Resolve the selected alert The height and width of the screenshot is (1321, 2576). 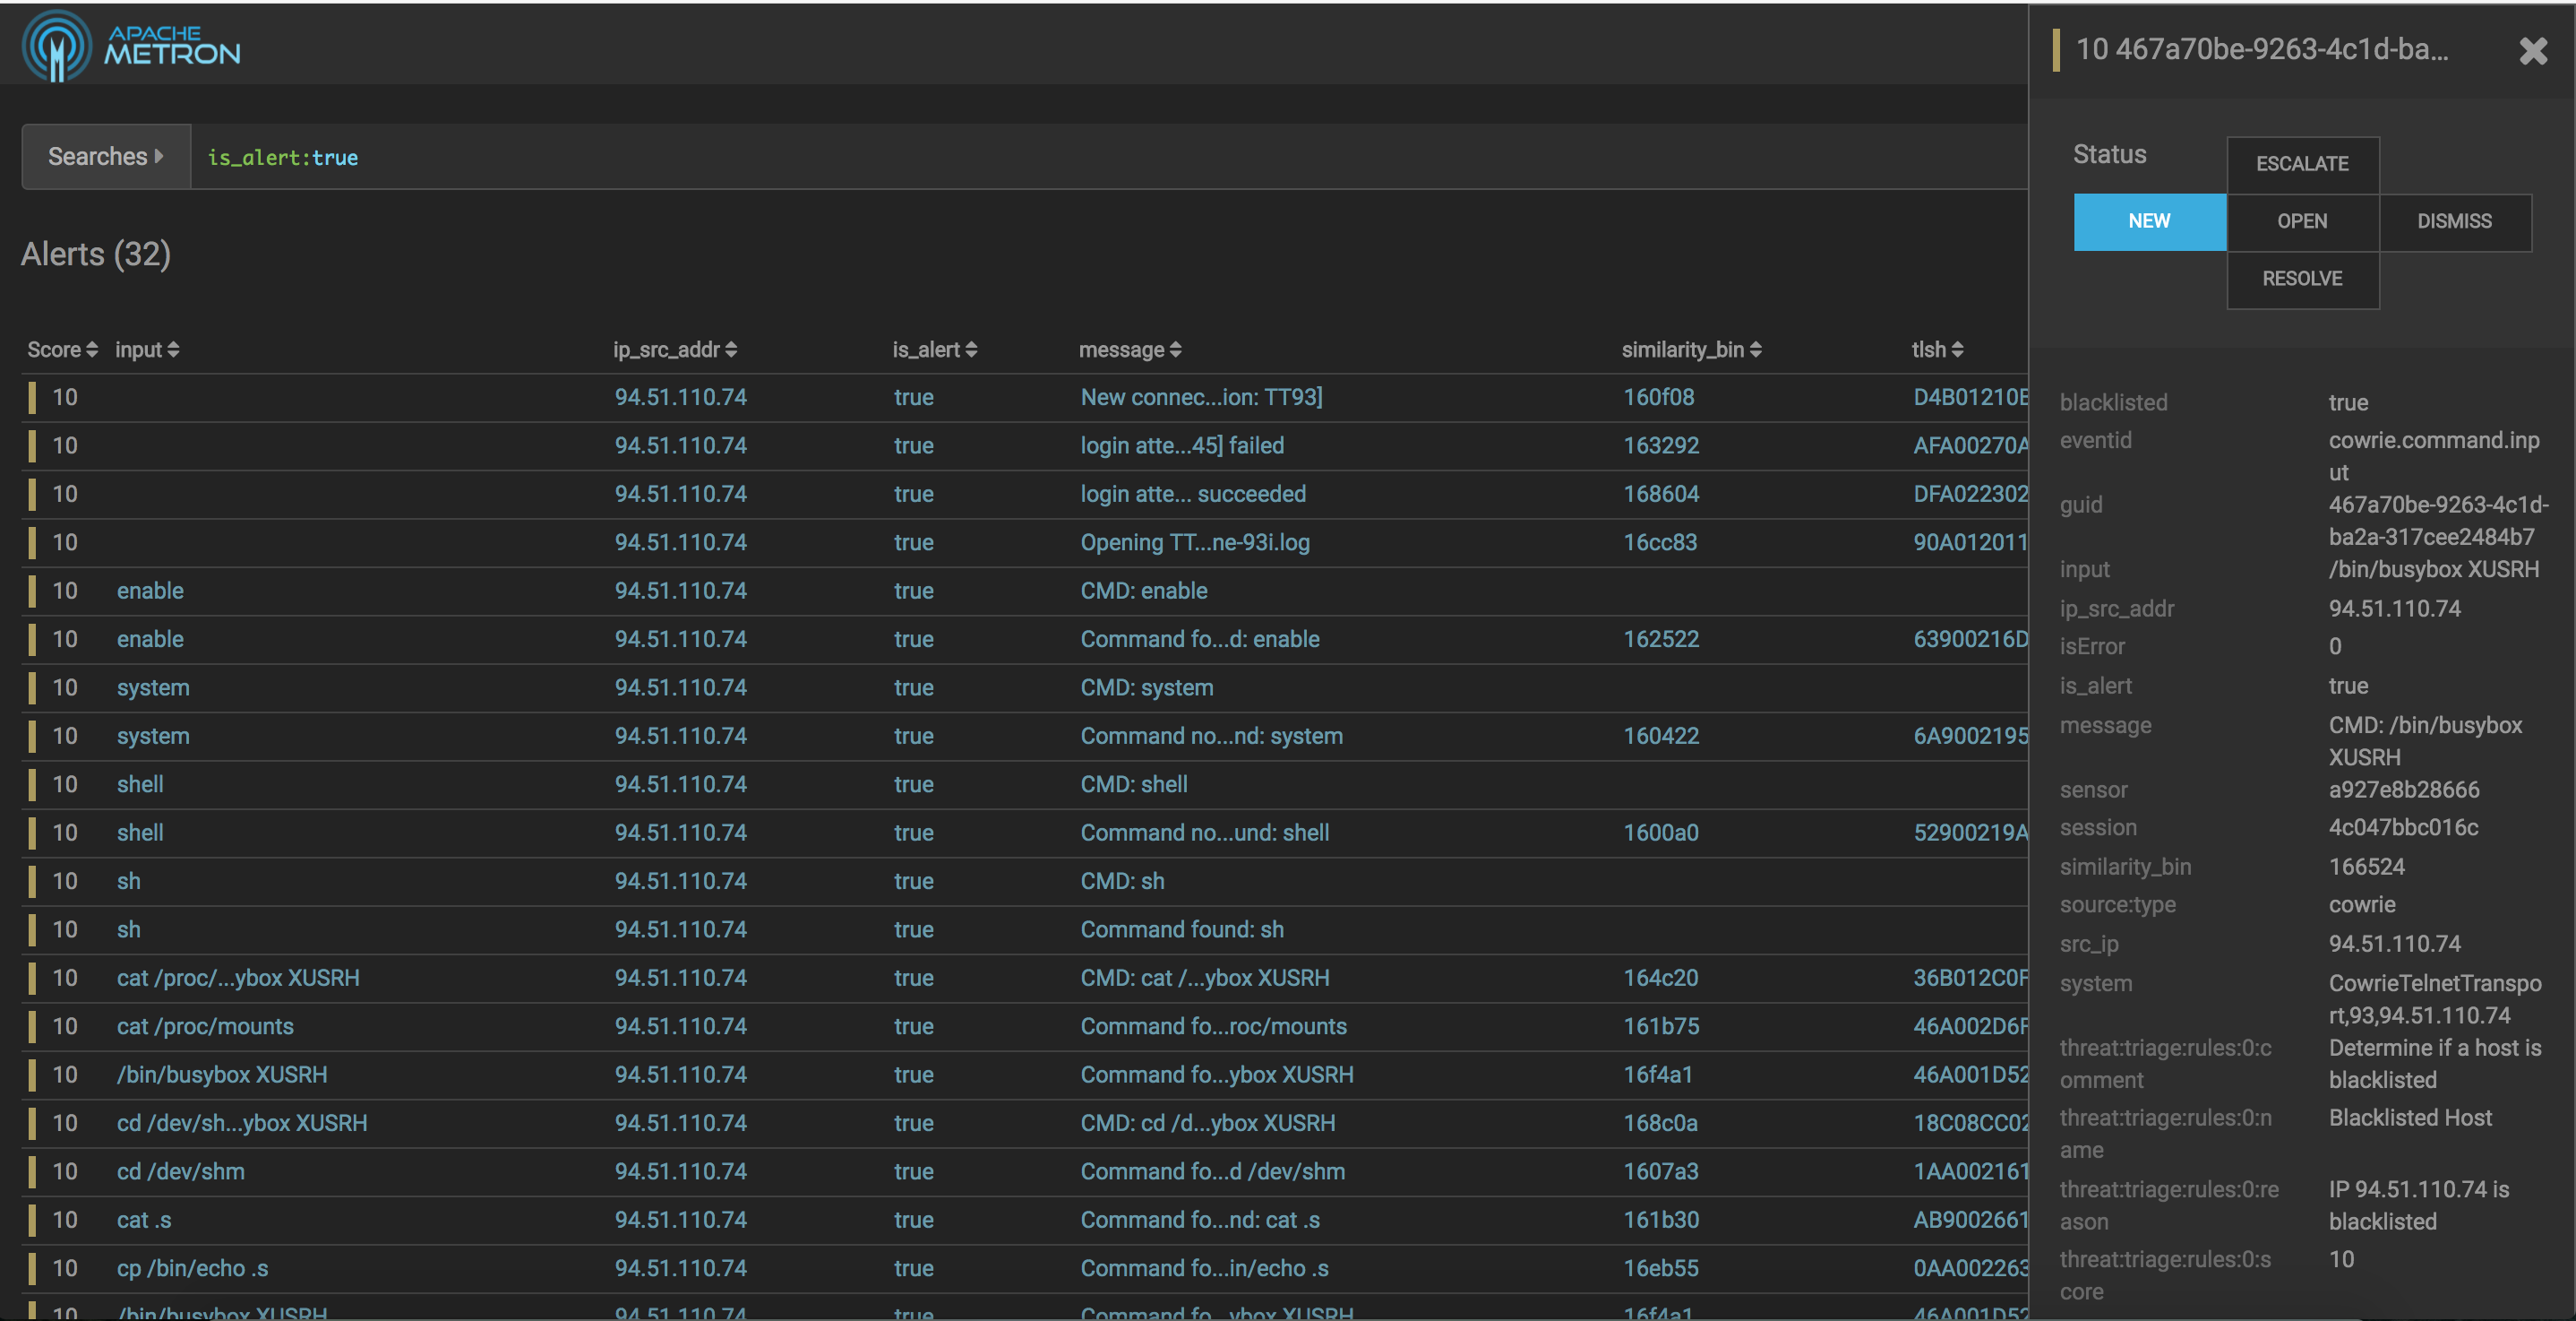click(x=2301, y=278)
